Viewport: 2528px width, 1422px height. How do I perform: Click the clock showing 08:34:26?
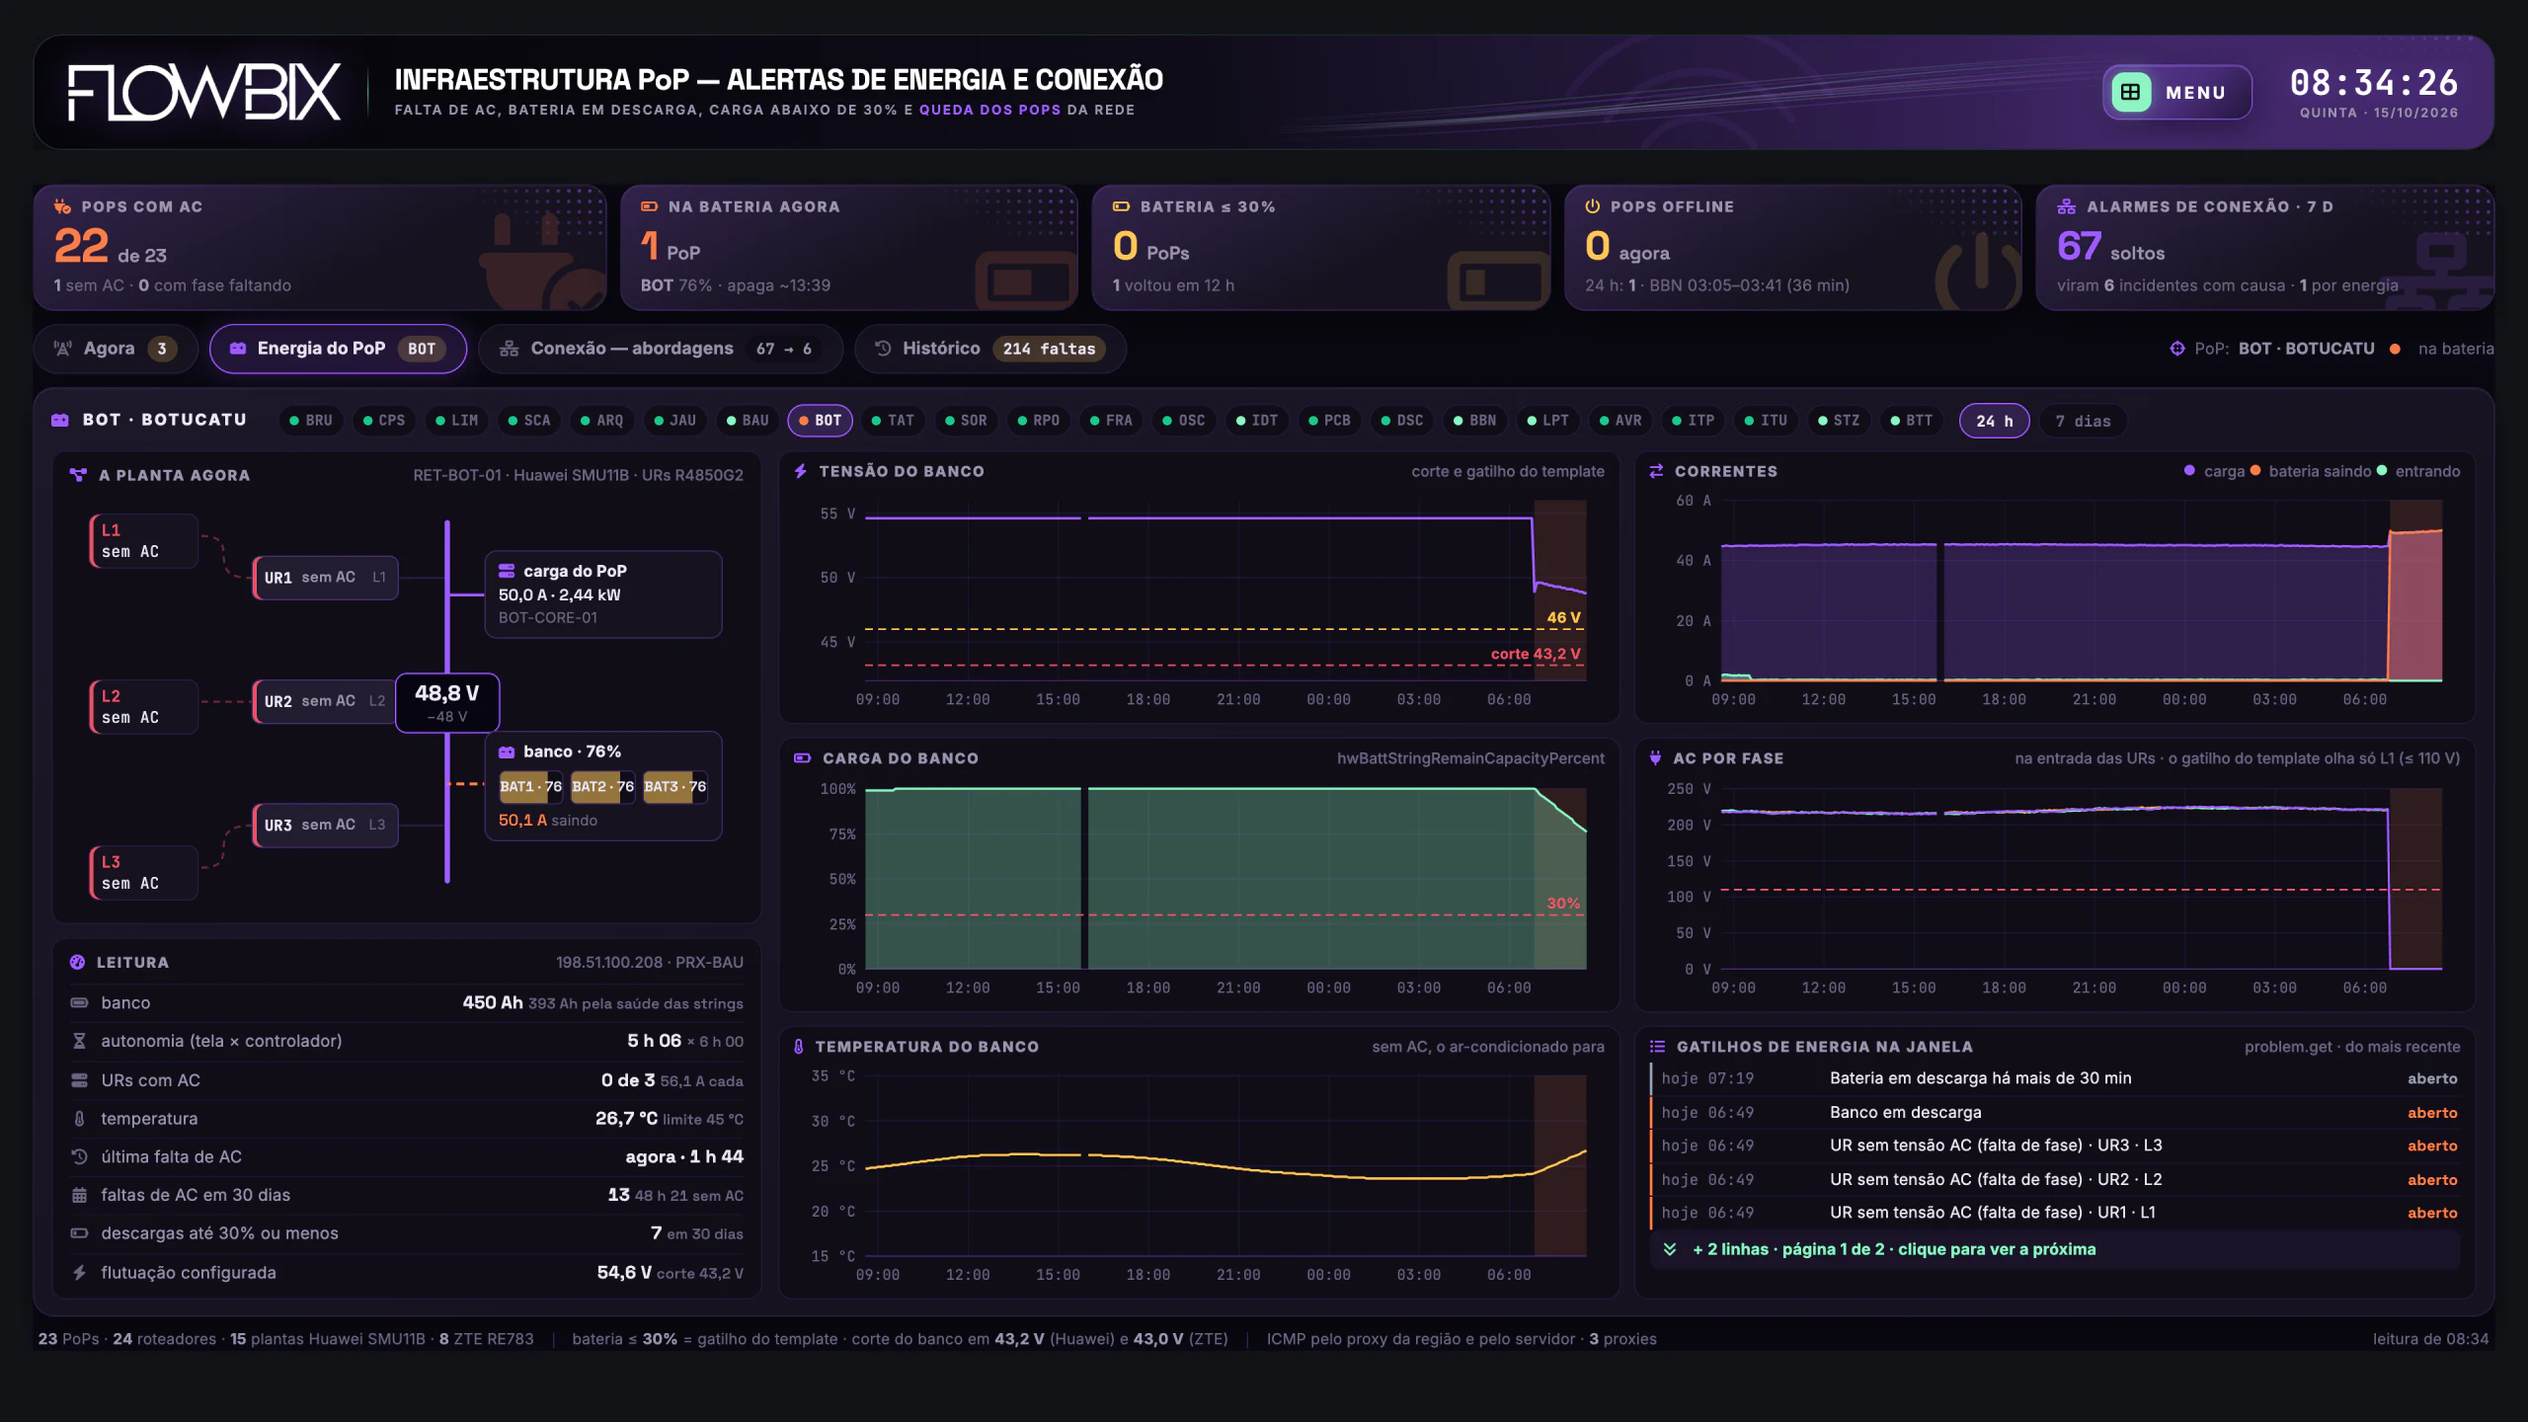tap(2374, 82)
